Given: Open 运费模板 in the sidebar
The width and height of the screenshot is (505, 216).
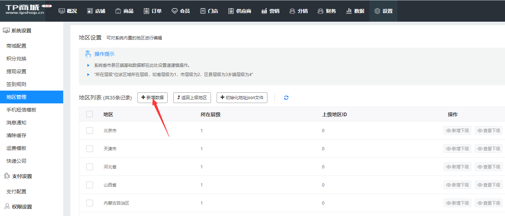Looking at the screenshot, I should point(16,148).
